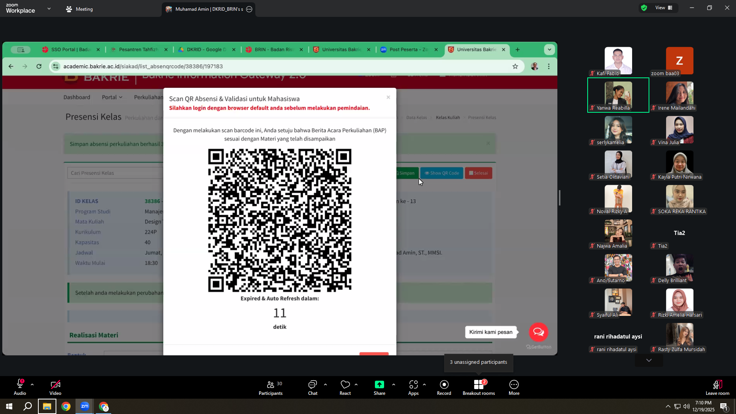The image size is (736, 414).
Task: Click the Show QR Code button
Action: 442,173
